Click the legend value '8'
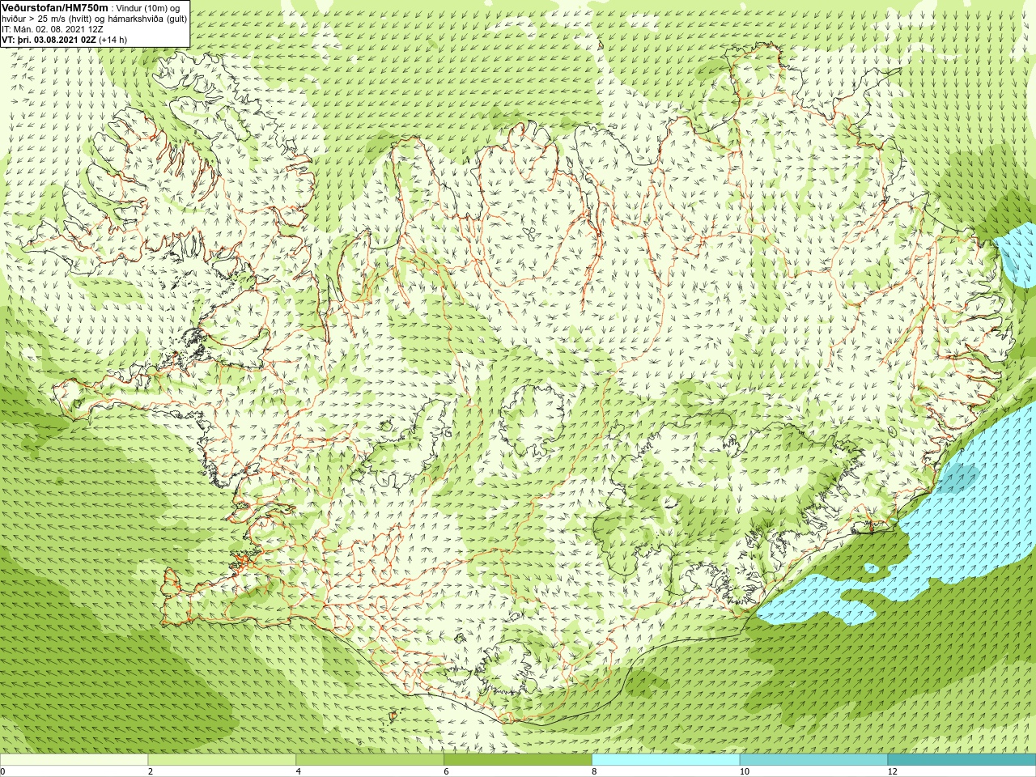The width and height of the screenshot is (1036, 777). [594, 771]
